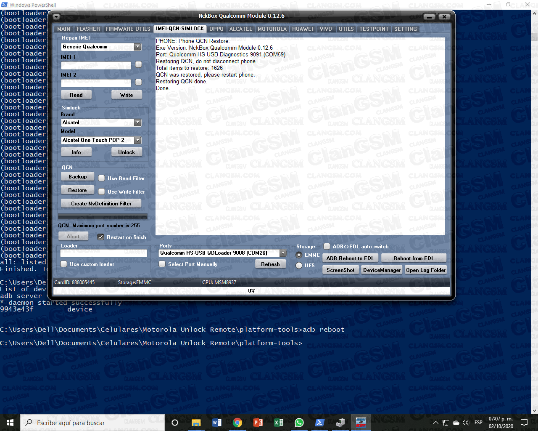Open the TESTPOINT tab
The width and height of the screenshot is (538, 431).
point(374,29)
